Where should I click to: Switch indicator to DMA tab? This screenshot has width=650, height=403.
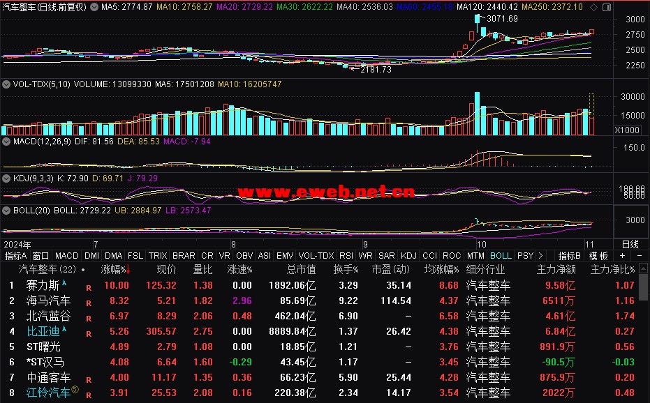pyautogui.click(x=114, y=256)
